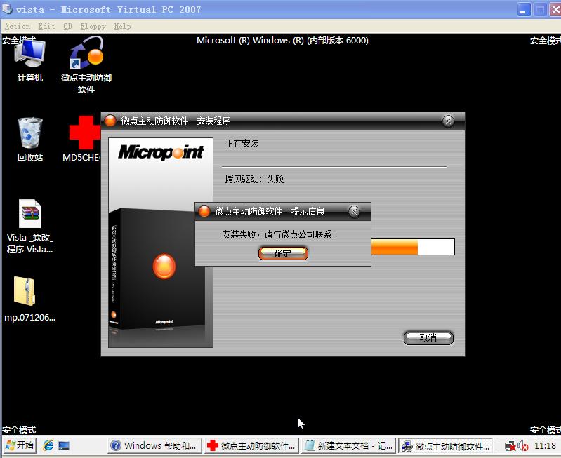Close the 提示信息 dialog with its round X
Screen dimensions: 561x458
(x=354, y=211)
